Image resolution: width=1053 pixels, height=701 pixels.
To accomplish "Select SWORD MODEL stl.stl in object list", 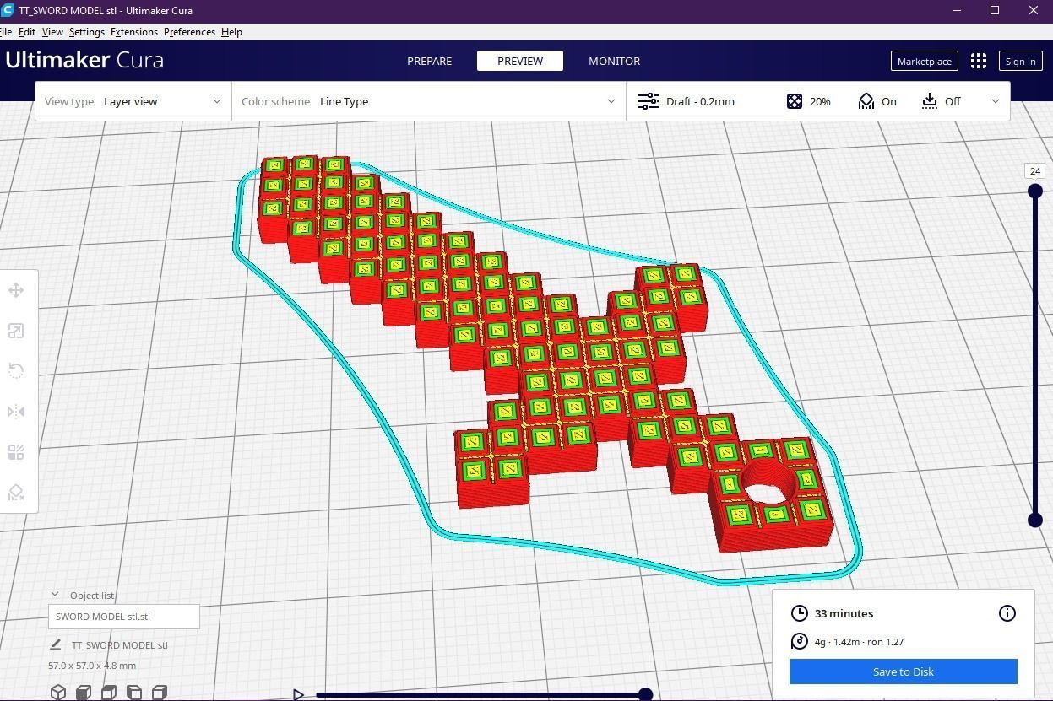I will [124, 616].
